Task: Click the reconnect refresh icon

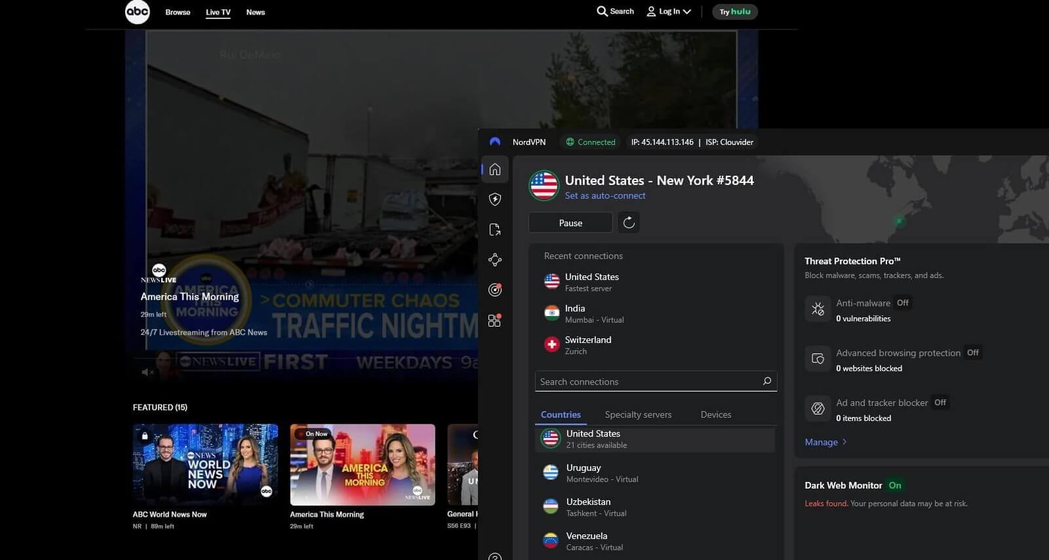Action: (629, 223)
